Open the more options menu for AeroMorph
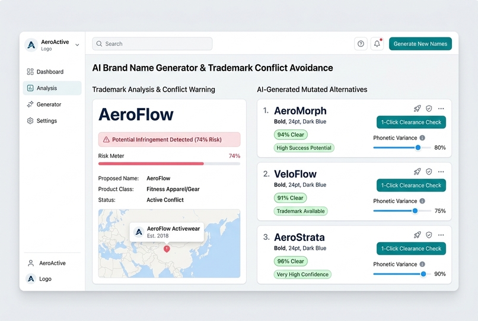 coord(441,109)
